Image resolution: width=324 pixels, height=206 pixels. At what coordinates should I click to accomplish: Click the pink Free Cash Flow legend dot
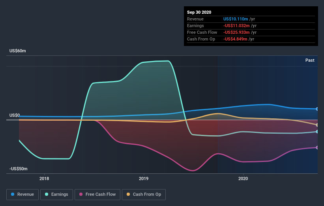81,194
